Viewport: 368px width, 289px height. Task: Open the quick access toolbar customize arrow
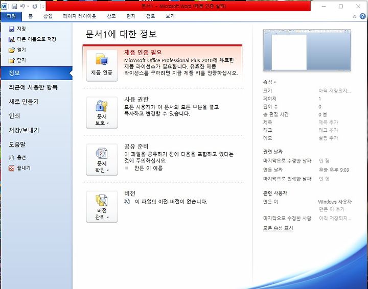tap(43, 7)
